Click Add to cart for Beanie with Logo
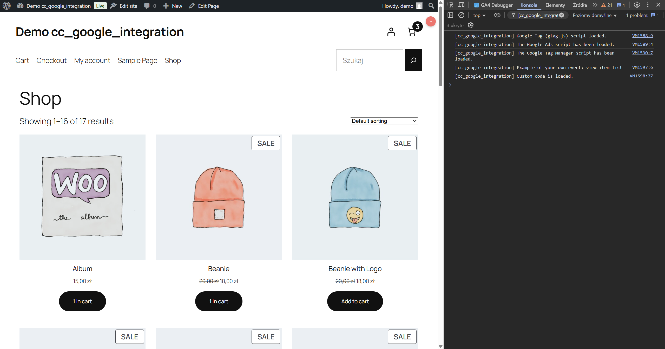The height and width of the screenshot is (349, 665). (355, 301)
